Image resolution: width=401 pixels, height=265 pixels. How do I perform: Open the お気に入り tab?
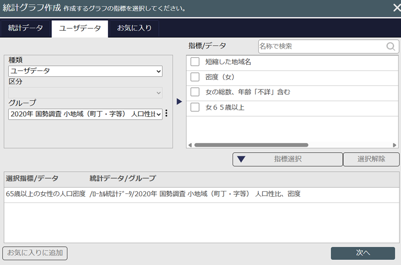(134, 29)
